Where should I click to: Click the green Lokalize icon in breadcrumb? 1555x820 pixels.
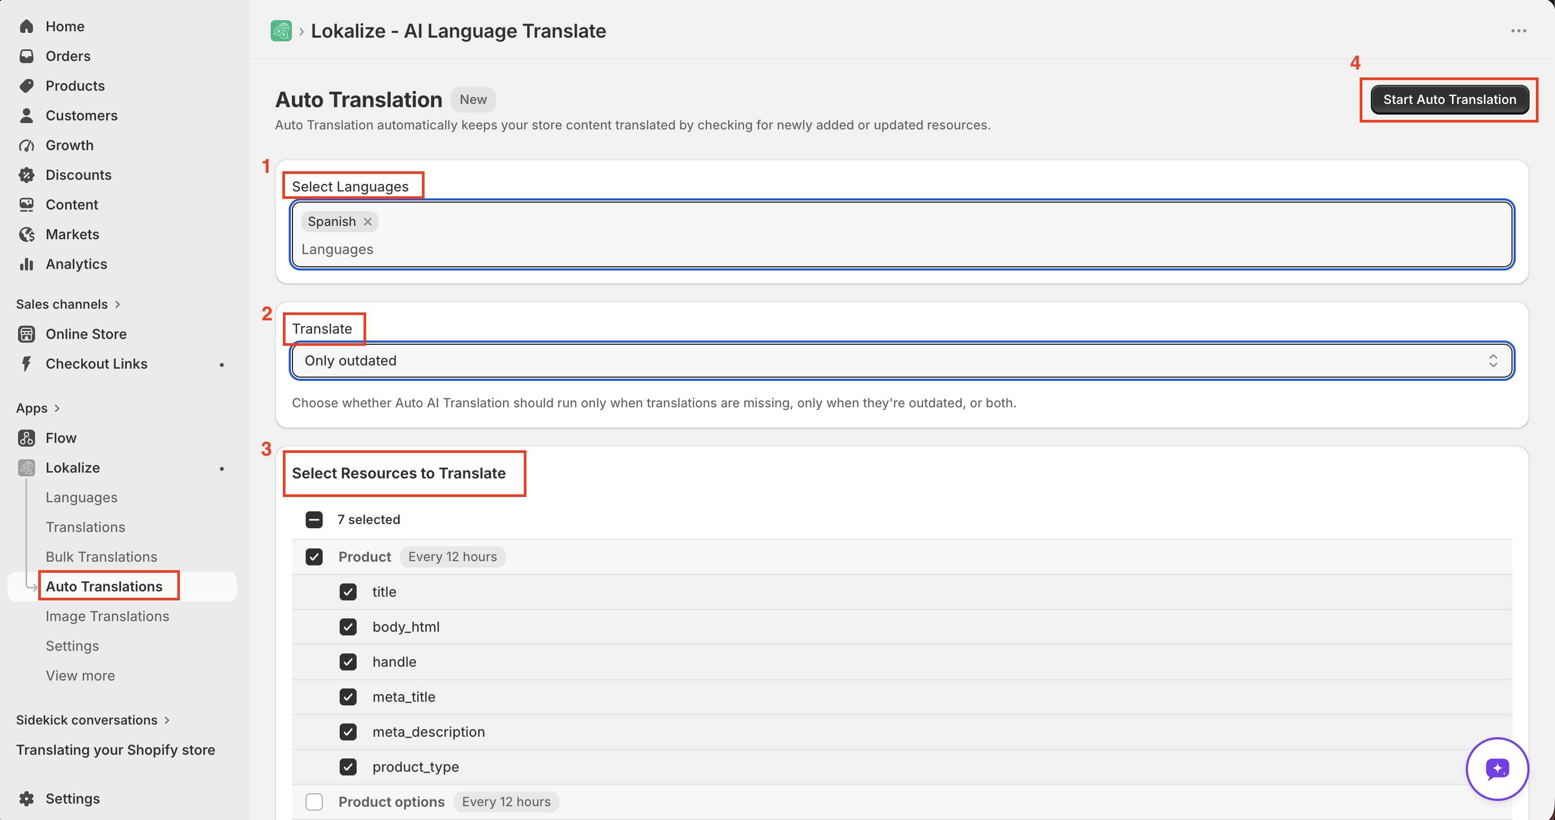point(281,31)
